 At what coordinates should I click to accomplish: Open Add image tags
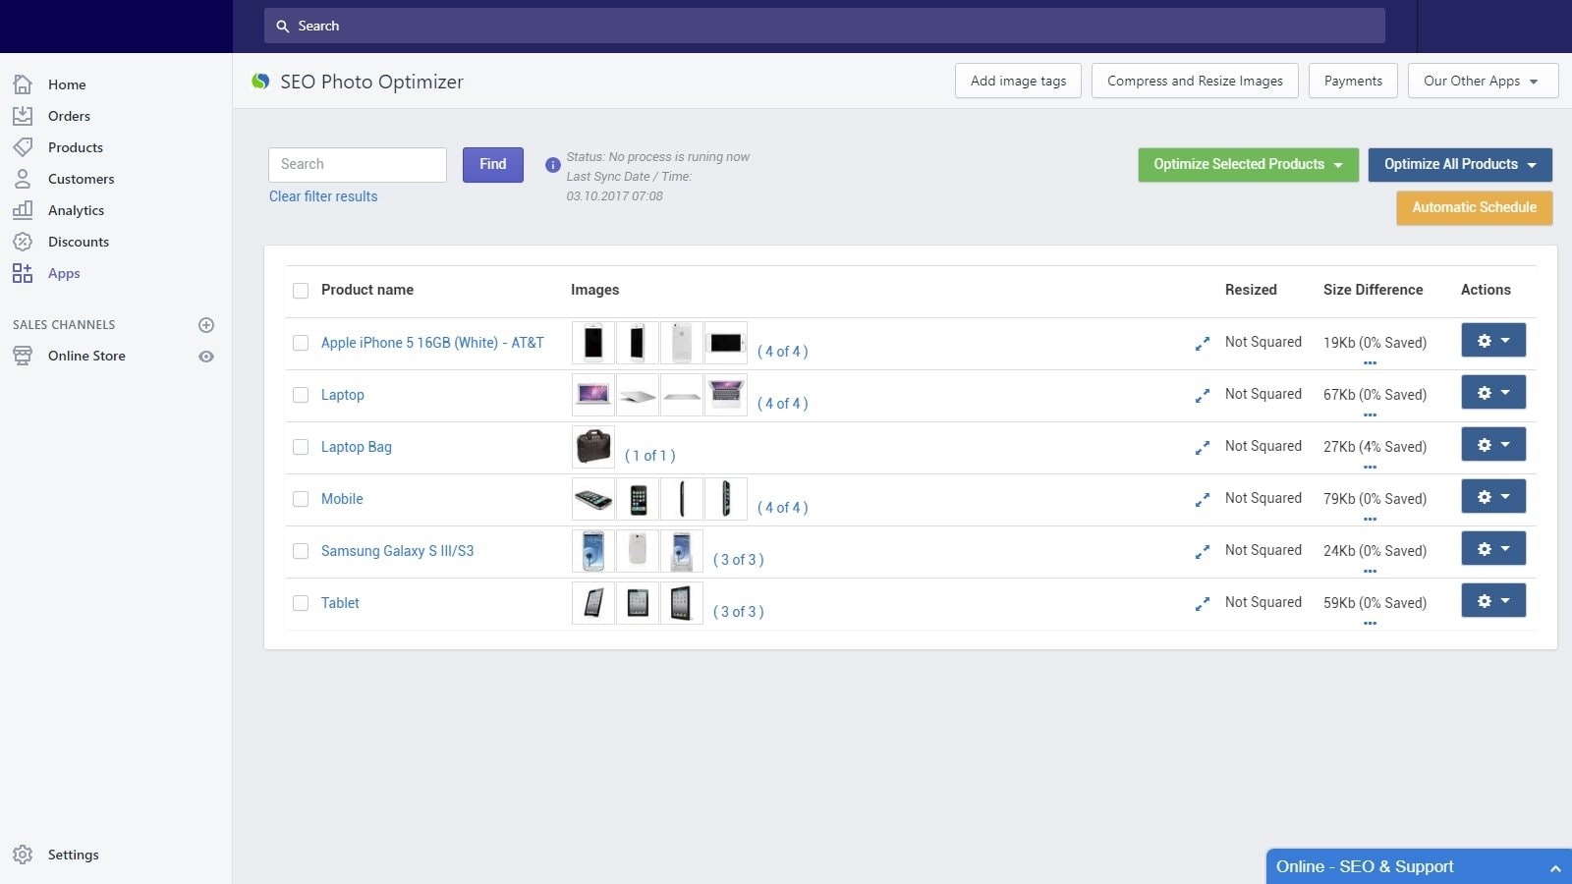(x=1018, y=81)
